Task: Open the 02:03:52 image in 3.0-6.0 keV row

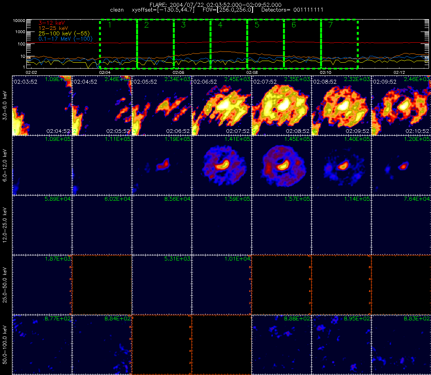Action: click(42, 105)
